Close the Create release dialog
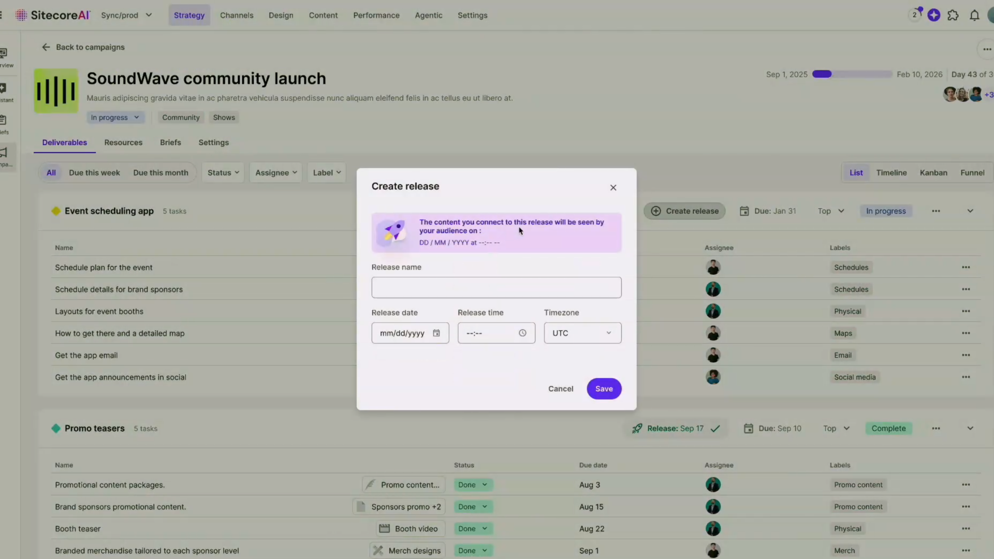Screen dimensions: 994x559 (x=613, y=187)
